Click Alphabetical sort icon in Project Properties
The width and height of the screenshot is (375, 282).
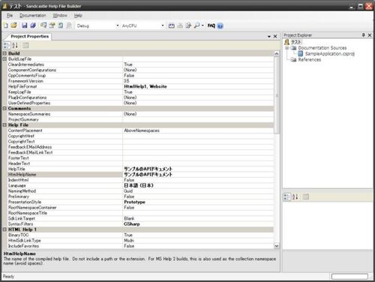pyautogui.click(x=15, y=46)
